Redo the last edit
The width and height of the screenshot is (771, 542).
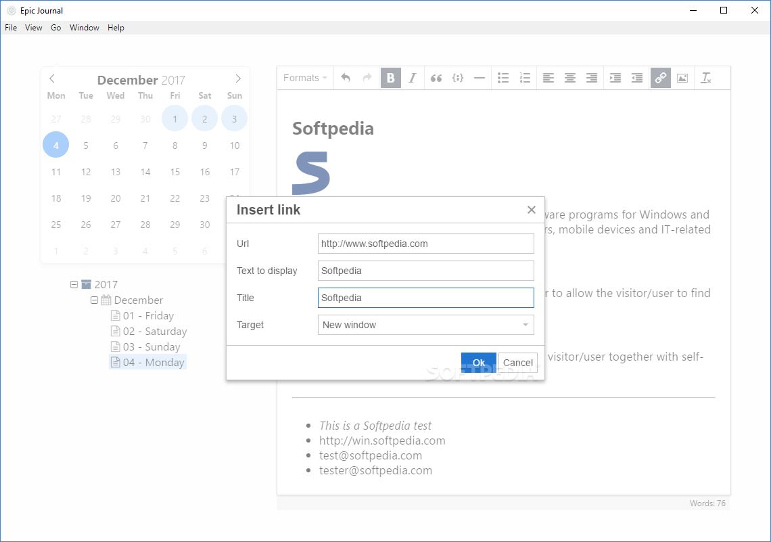pyautogui.click(x=367, y=78)
